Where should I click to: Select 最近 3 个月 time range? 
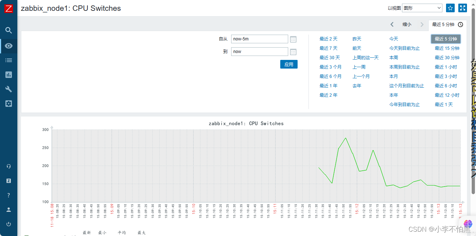[330, 67]
